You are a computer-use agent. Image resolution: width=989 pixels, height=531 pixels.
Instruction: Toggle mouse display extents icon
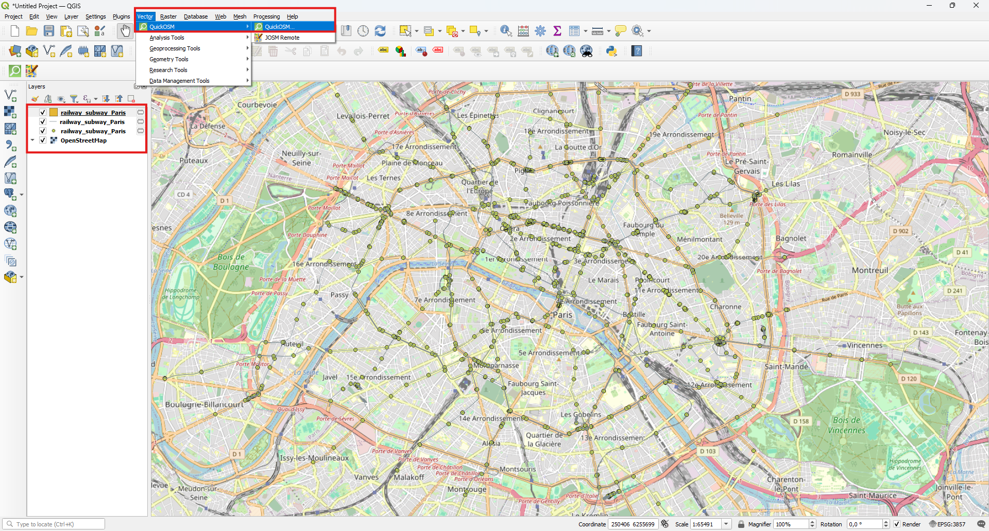point(665,524)
